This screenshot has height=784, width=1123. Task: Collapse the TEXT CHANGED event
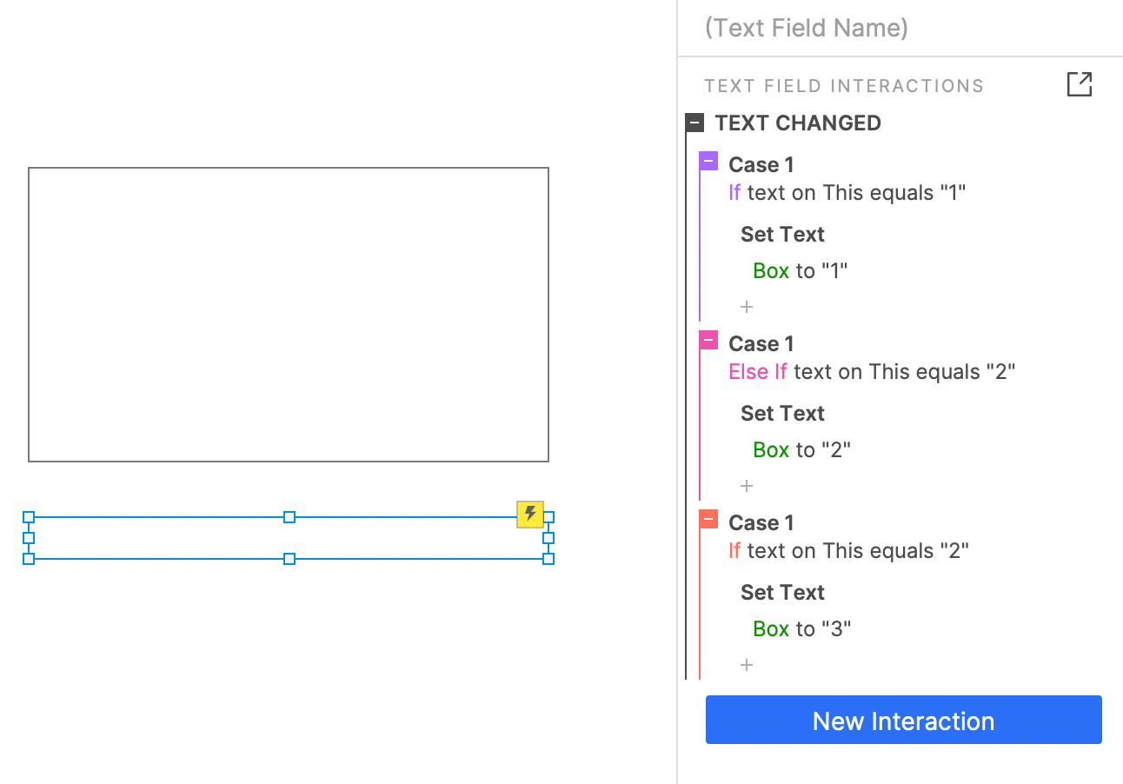(694, 123)
